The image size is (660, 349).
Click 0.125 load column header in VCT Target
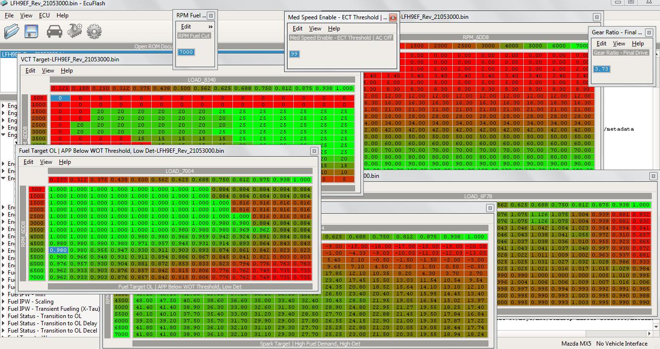(x=60, y=88)
